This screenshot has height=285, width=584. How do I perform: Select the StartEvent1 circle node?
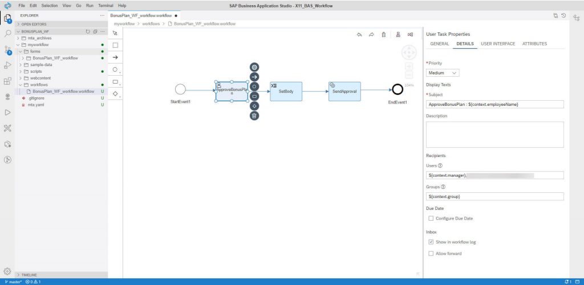pos(180,89)
